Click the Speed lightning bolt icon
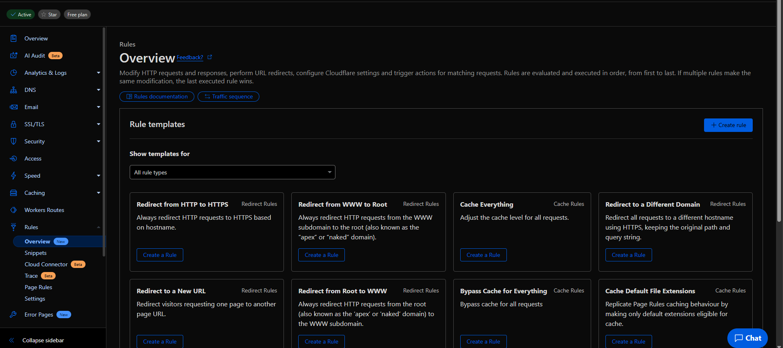Viewport: 783px width, 348px height. 13,176
